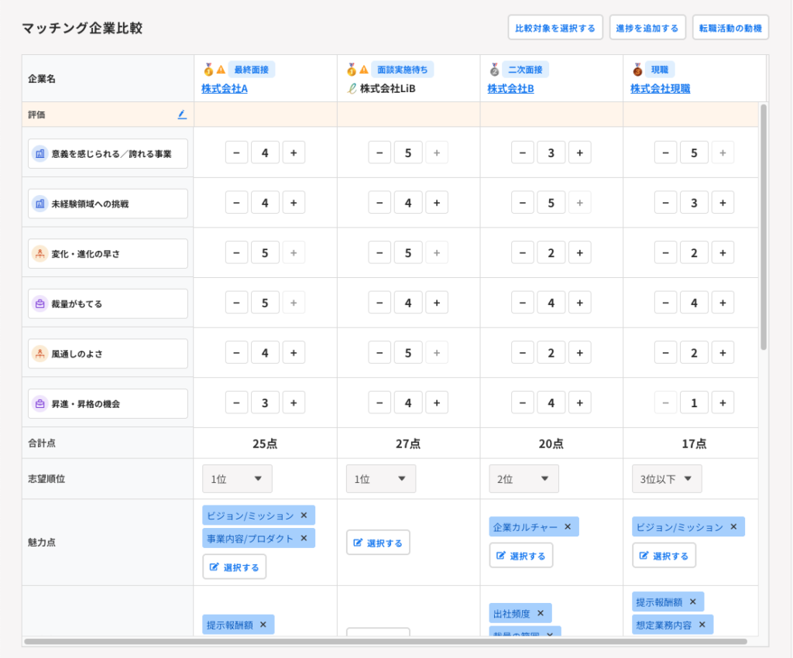
Task: Remove 事業内容/プロダクト tag via its X
Action: 304,538
